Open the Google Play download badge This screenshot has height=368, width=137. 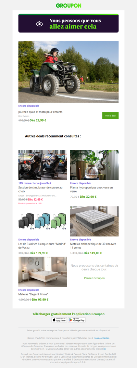click(77, 320)
